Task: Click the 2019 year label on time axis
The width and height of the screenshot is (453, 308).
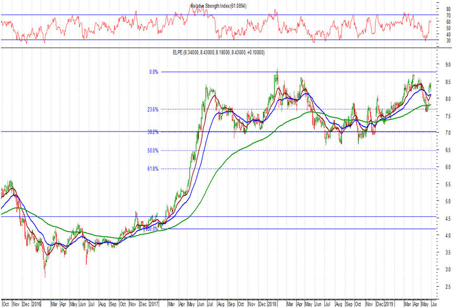Action: point(389,304)
